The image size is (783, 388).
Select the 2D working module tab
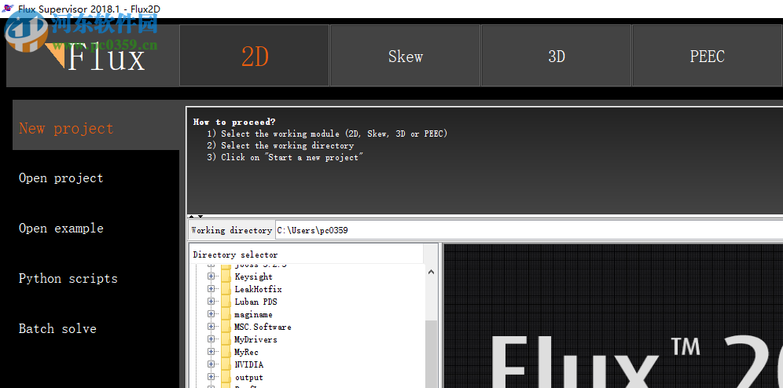[254, 56]
